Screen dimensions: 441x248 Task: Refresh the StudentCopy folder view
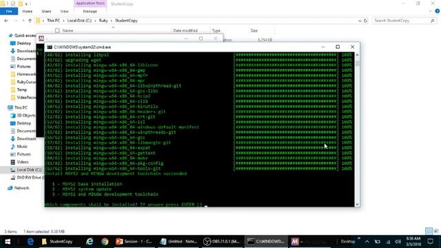pyautogui.click(x=365, y=21)
